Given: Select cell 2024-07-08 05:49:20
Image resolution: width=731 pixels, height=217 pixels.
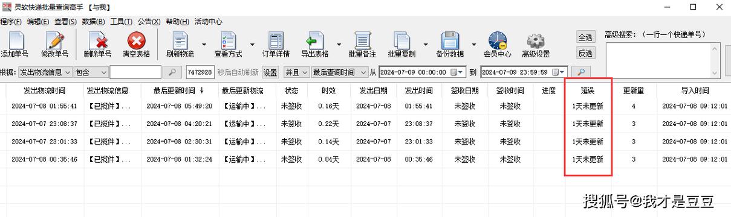Looking at the screenshot, I should (179, 106).
